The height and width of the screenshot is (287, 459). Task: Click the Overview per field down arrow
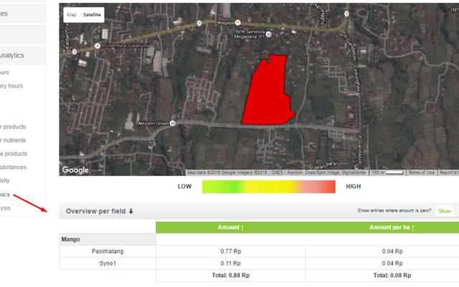click(131, 212)
